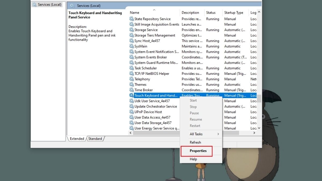The image size is (322, 181).
Task: Sort by the Startup Type column header
Action: 234,13
